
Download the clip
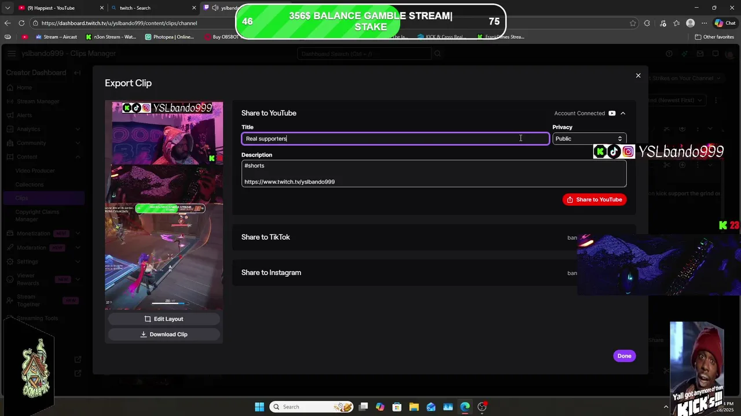[x=164, y=334]
